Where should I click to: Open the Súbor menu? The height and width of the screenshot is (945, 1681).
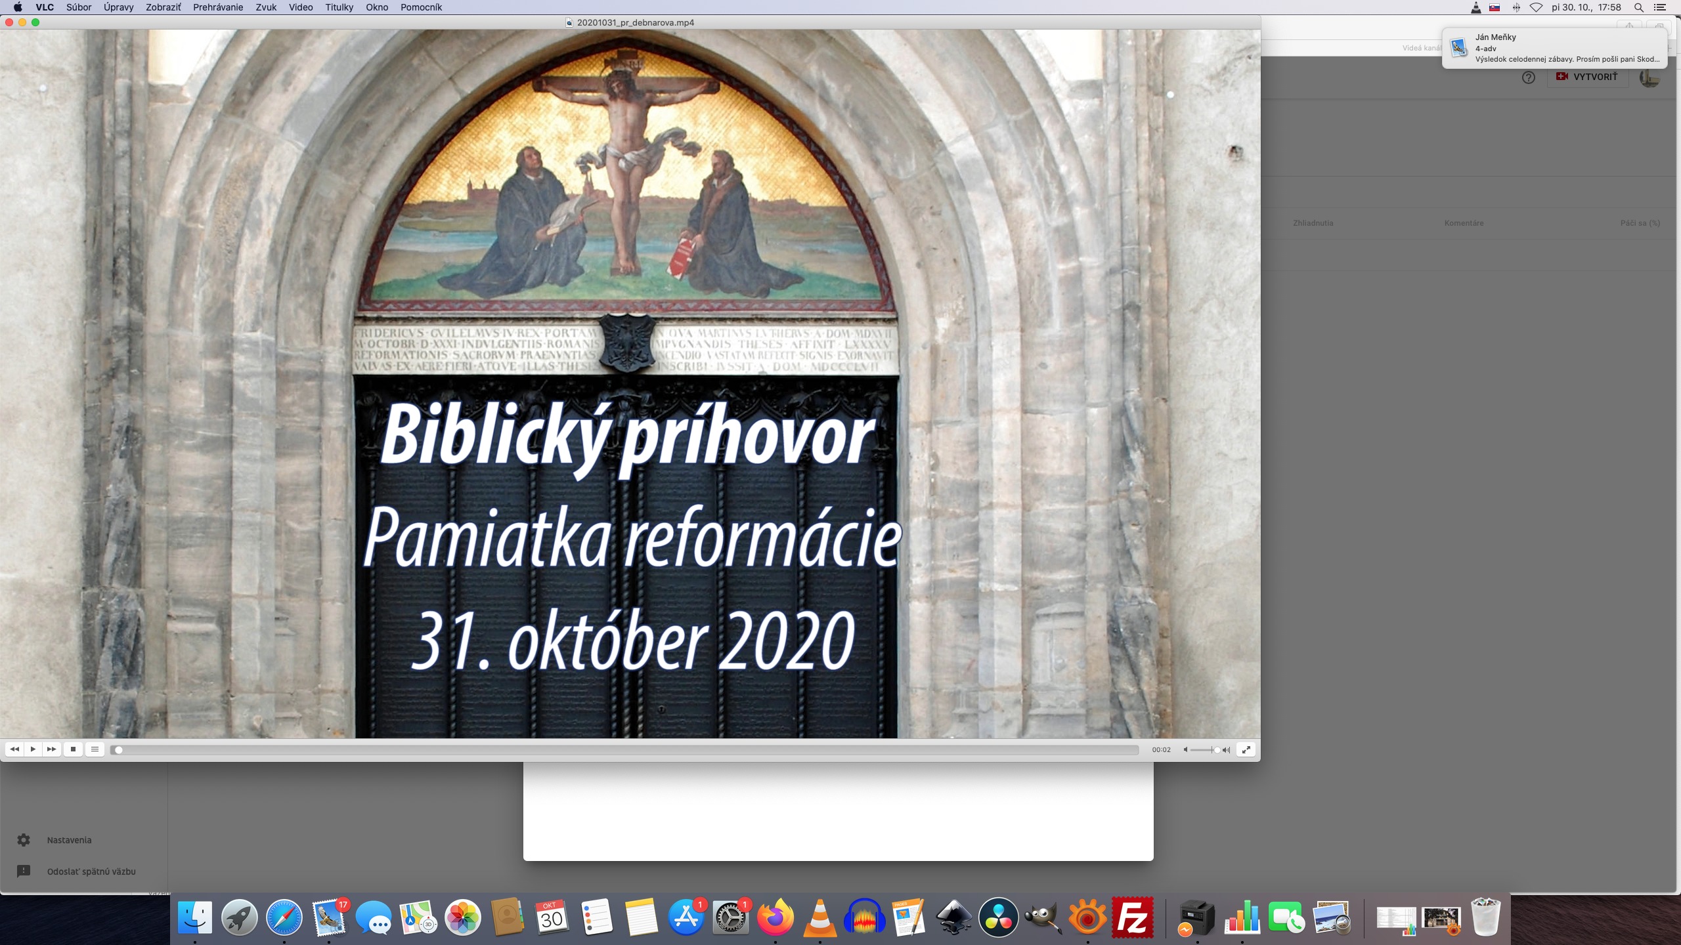pos(79,7)
